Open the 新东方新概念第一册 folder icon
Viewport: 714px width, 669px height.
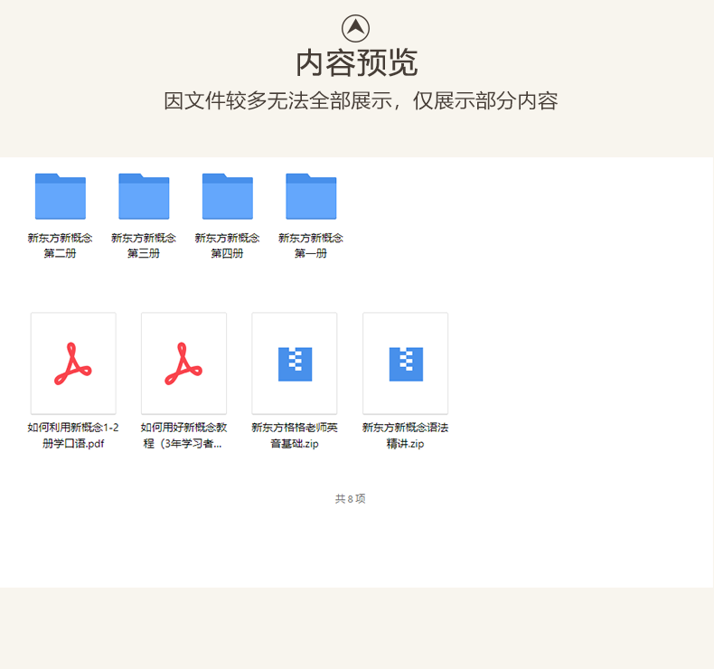(311, 196)
